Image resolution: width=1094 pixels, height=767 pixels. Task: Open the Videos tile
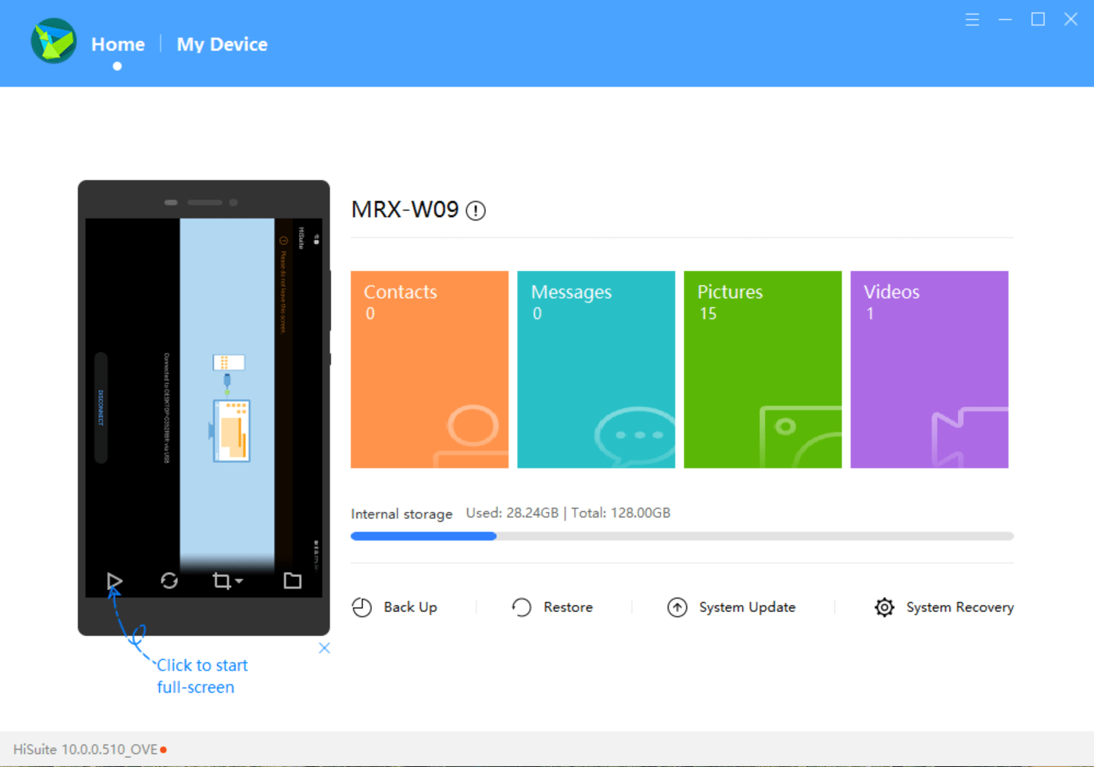[929, 369]
